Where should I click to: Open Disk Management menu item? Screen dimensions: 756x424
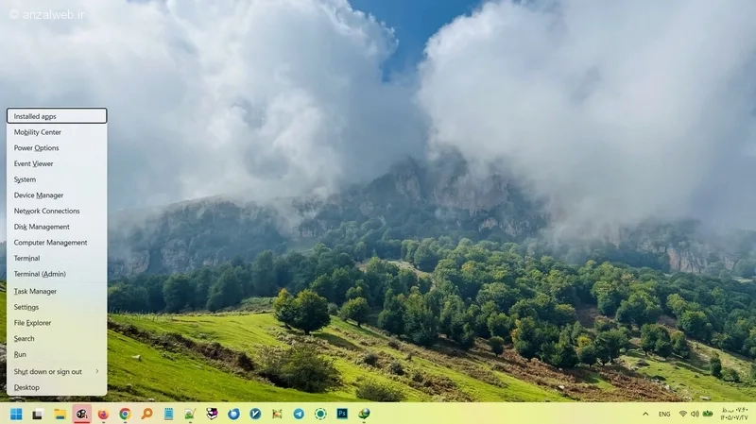point(57,227)
